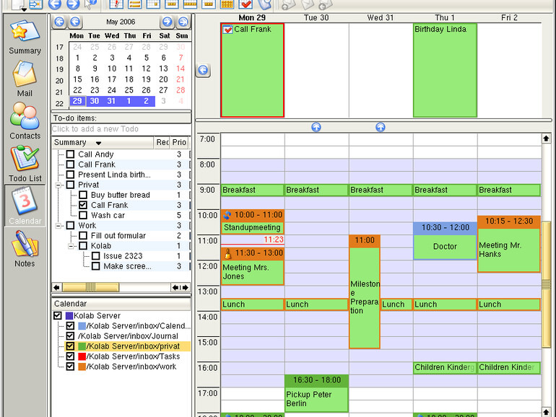Open the Milestone Preparation event on Wednesday

tap(365, 291)
